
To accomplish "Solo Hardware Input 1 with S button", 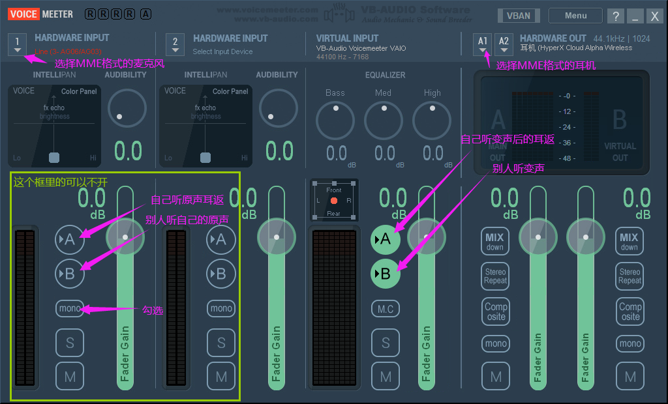I will tap(70, 343).
